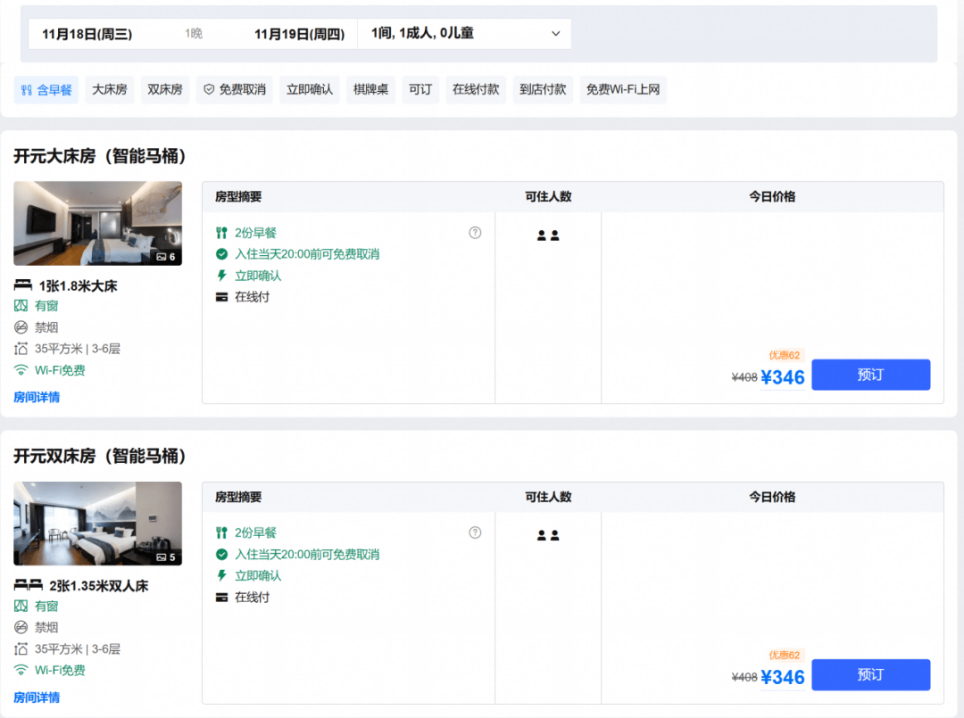This screenshot has width=964, height=718.
Task: Click Wi-Fi icon under king room details
Action: [21, 370]
